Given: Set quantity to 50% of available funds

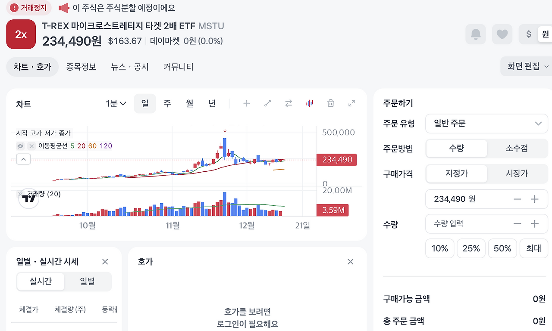Looking at the screenshot, I should click(x=502, y=248).
